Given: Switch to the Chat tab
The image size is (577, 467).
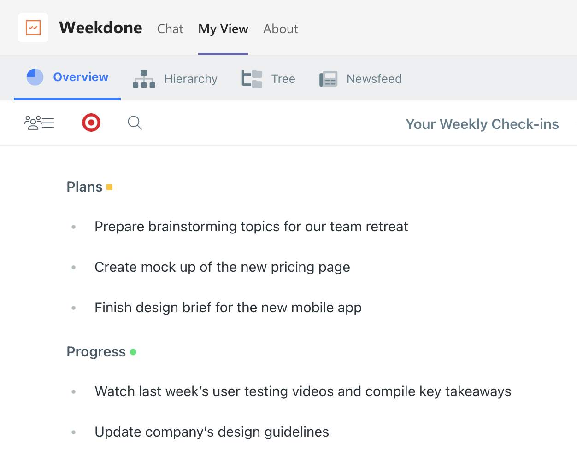Looking at the screenshot, I should tap(170, 29).
